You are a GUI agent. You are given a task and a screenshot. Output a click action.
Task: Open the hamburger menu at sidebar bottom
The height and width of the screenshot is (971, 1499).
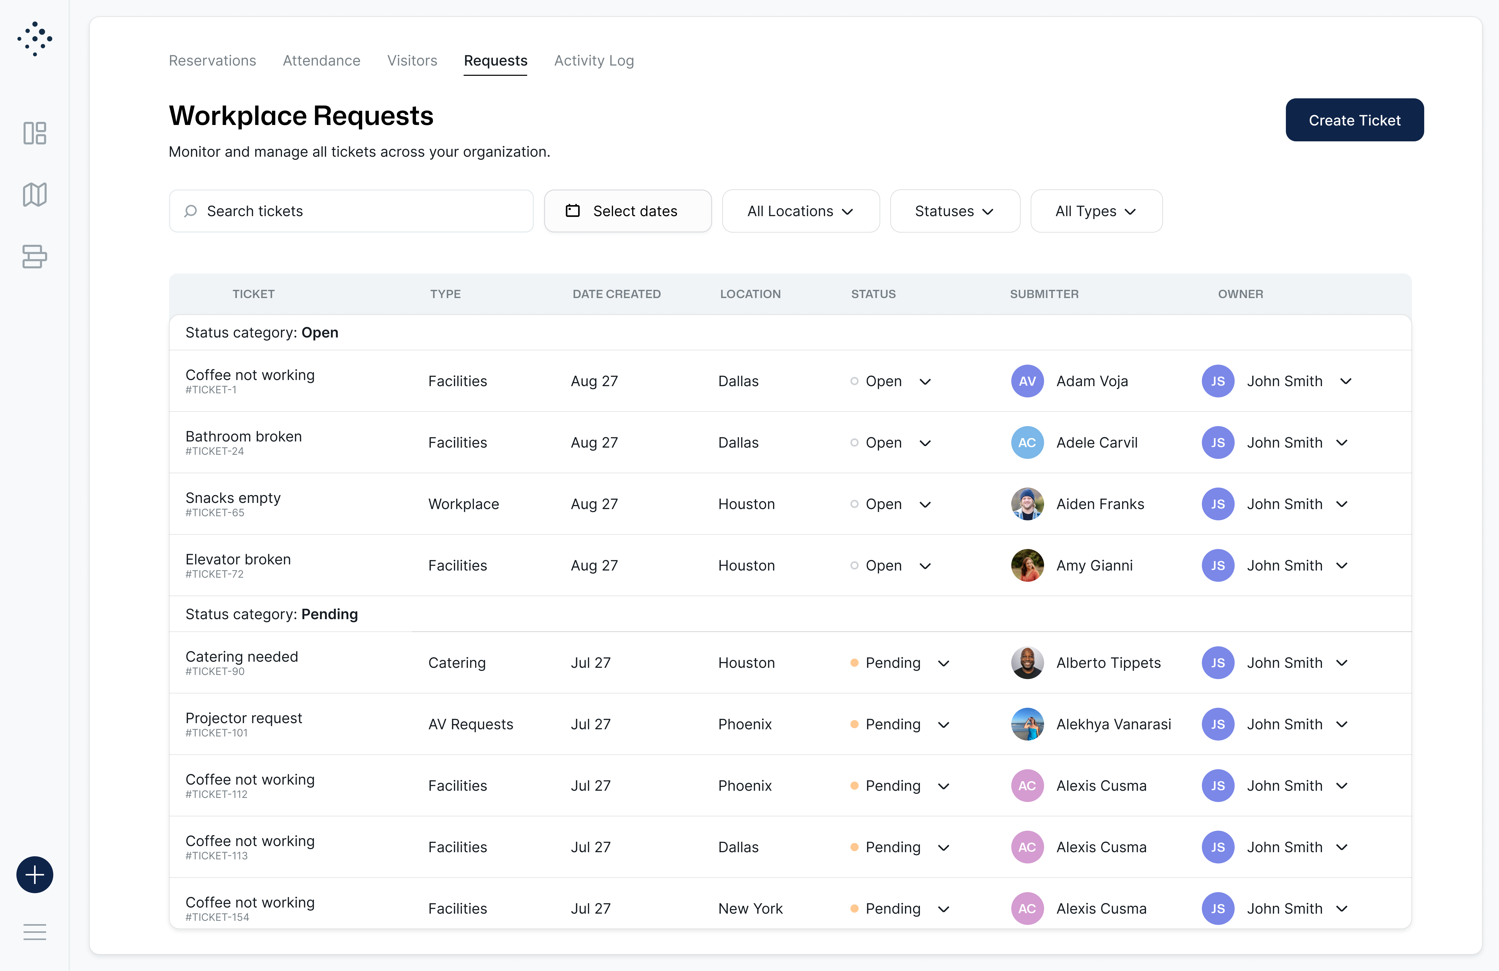35,932
